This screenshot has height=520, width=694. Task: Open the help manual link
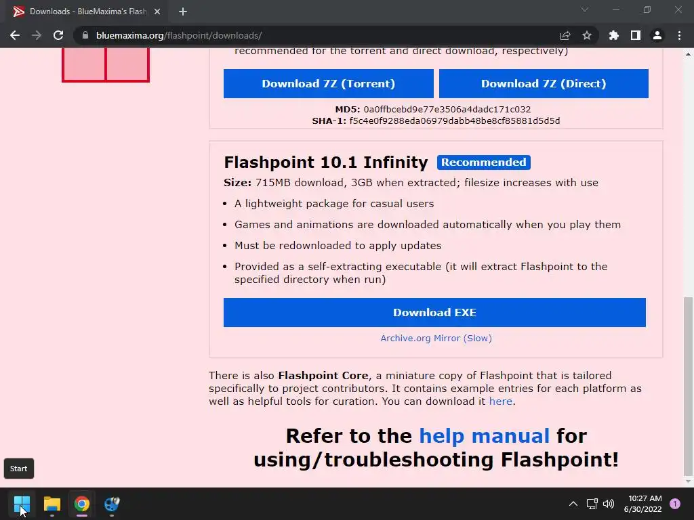[484, 436]
